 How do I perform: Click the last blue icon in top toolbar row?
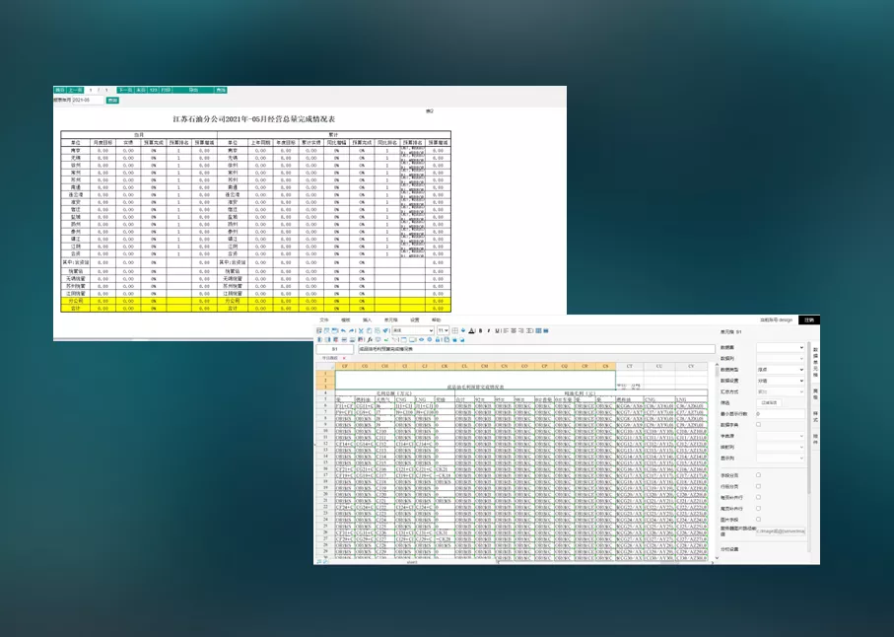point(546,330)
